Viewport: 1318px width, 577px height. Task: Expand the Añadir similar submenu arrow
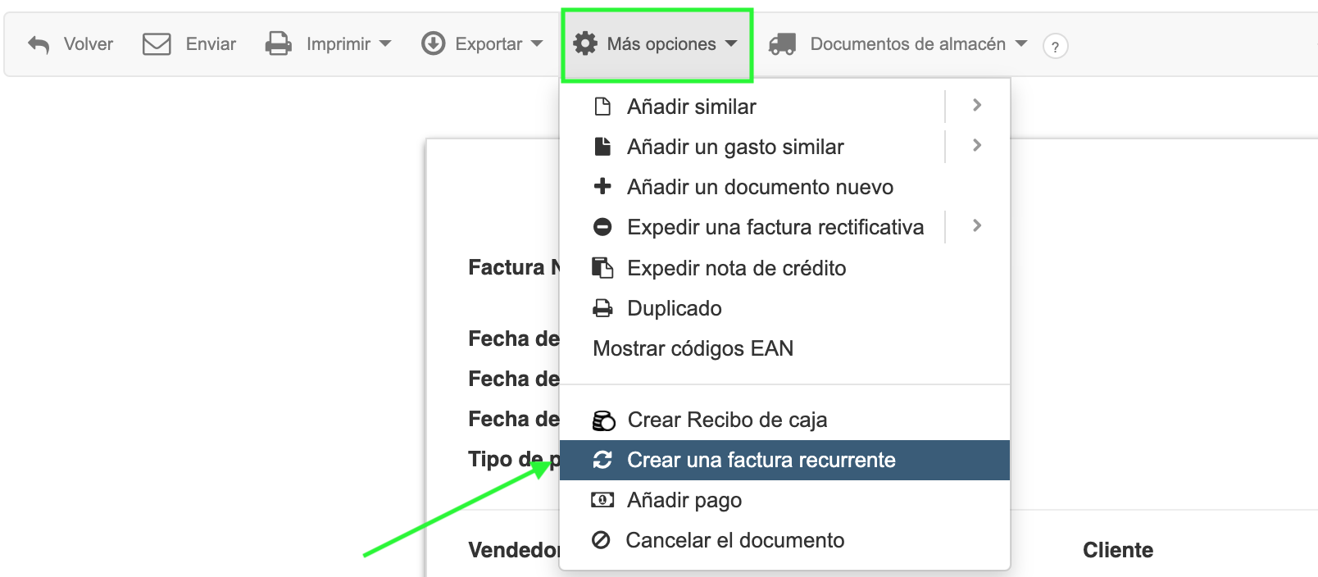976,105
